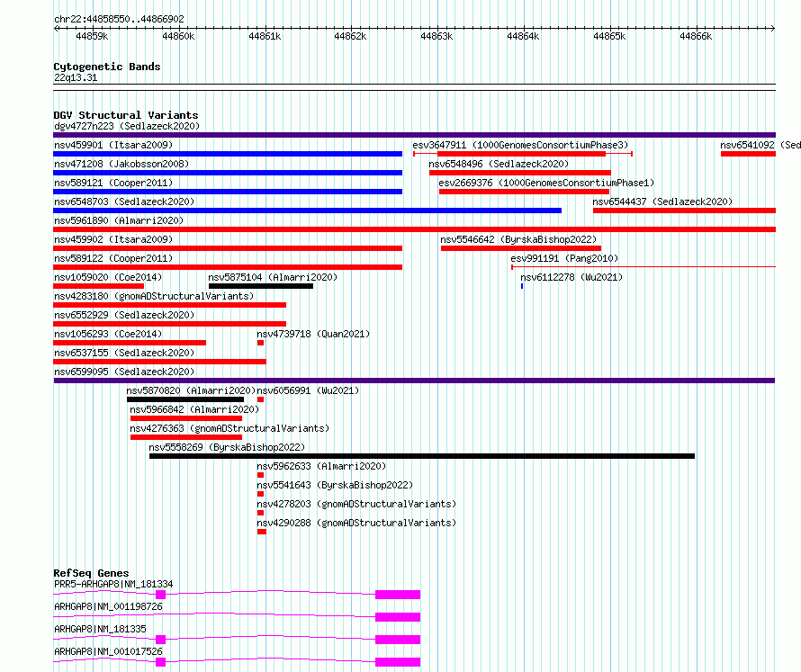Viewport: 801px width, 672px height.
Task: Click the thin red esv991191 line
Action: (x=643, y=267)
